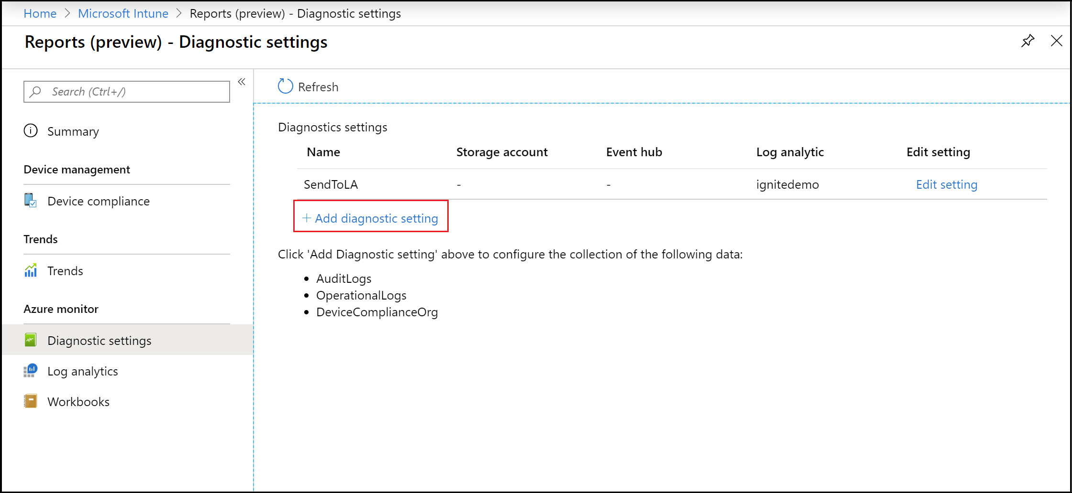
Task: Open Microsoft Intune breadcrumb link
Action: [x=123, y=13]
